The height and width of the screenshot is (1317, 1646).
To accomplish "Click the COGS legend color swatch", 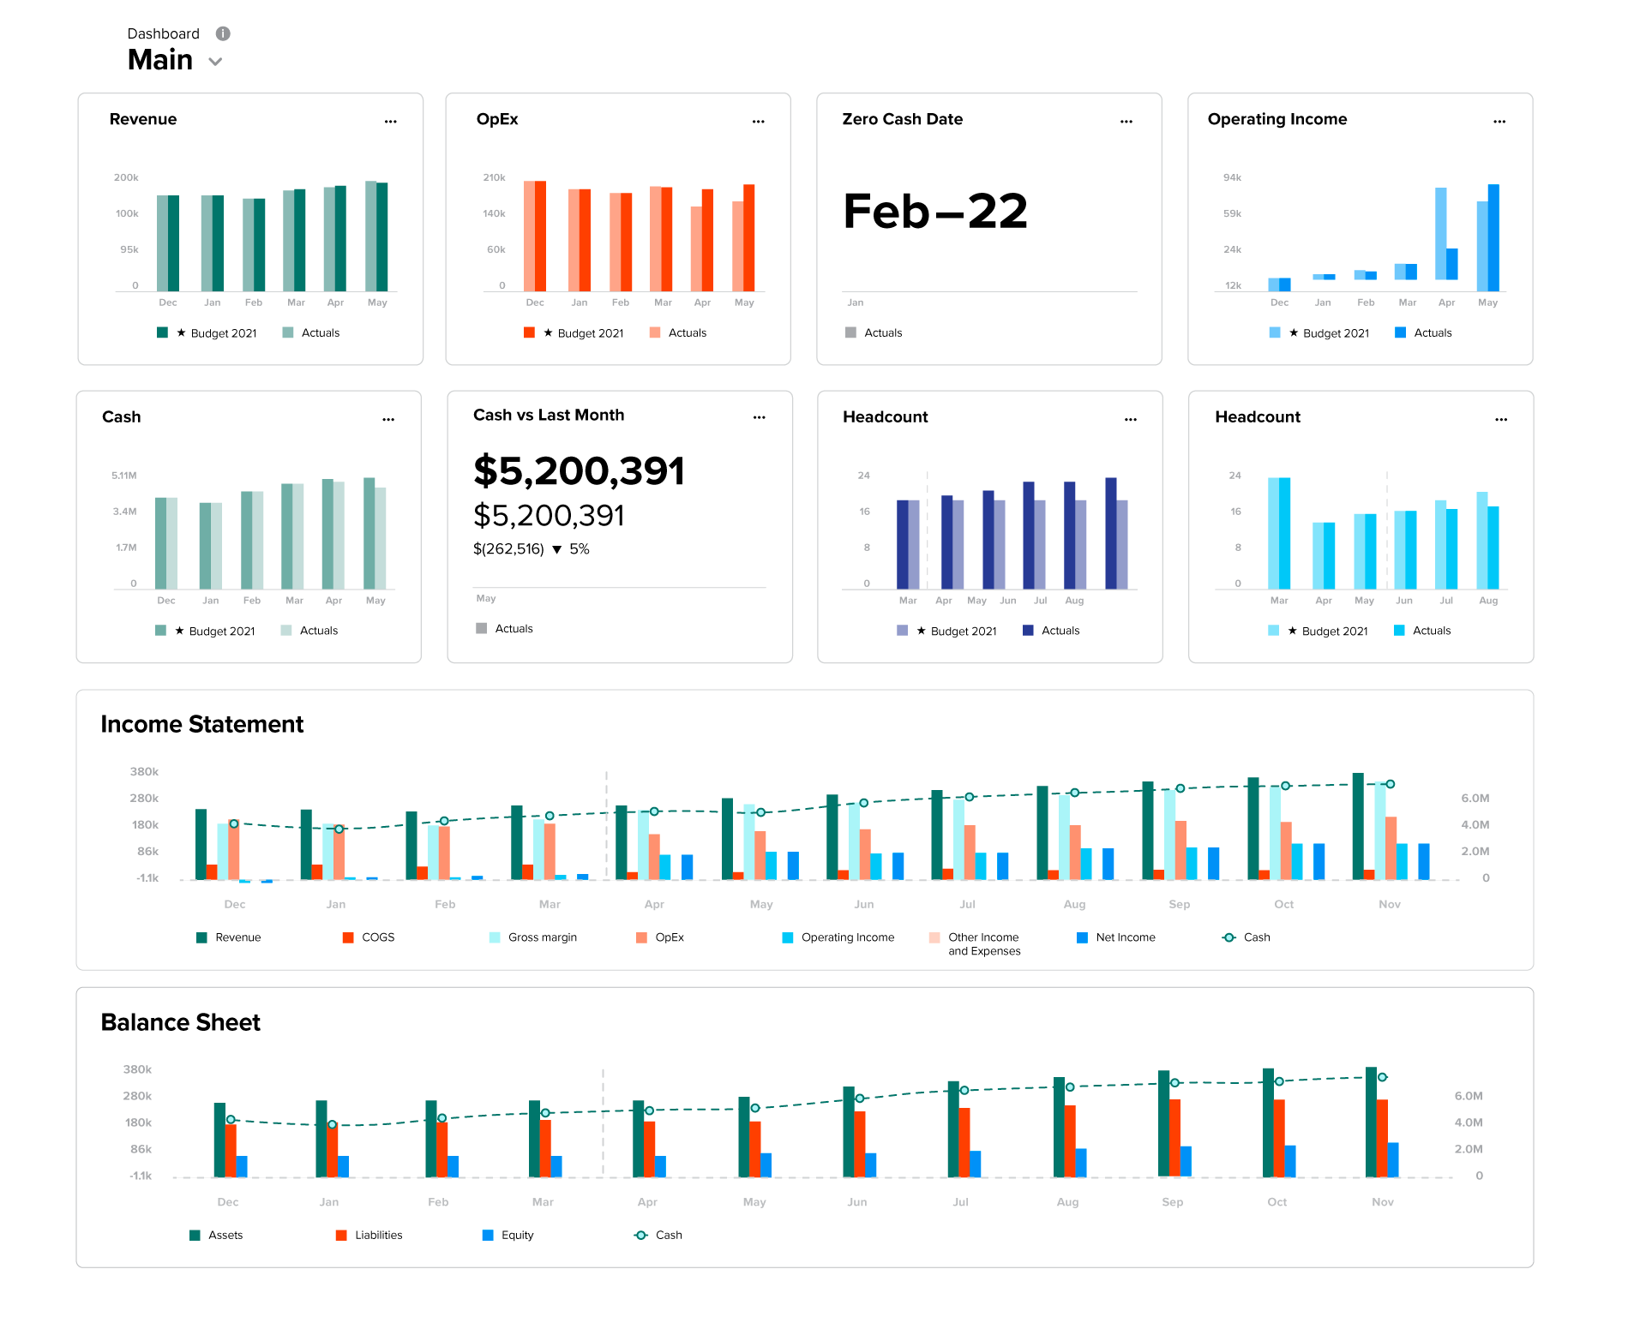I will tap(348, 937).
